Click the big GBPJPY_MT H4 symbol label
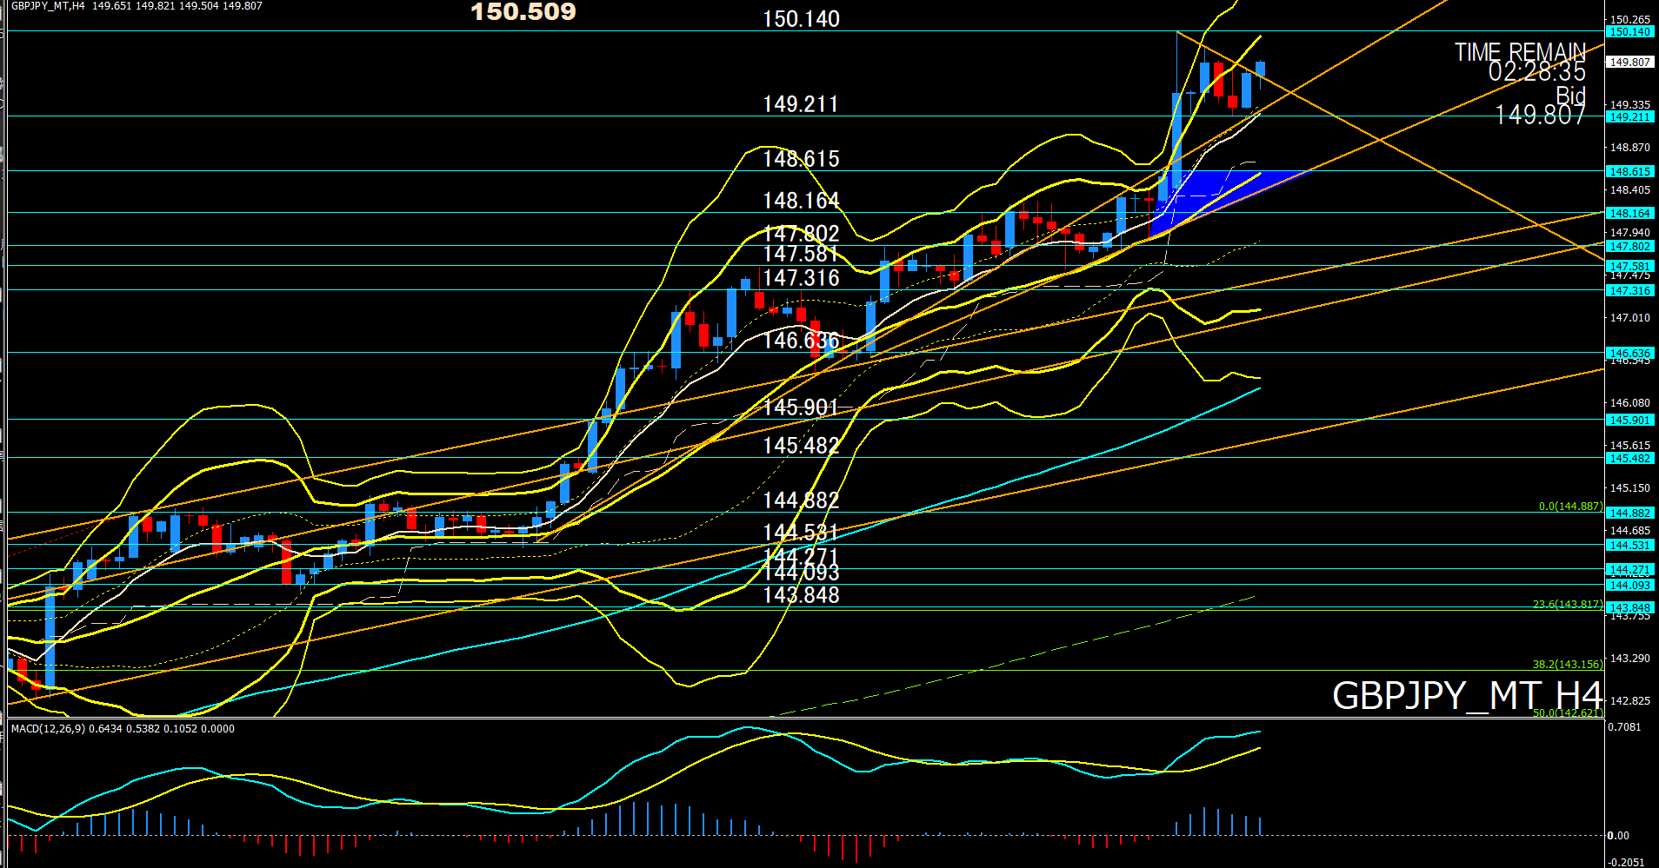Image resolution: width=1659 pixels, height=868 pixels. click(1467, 696)
